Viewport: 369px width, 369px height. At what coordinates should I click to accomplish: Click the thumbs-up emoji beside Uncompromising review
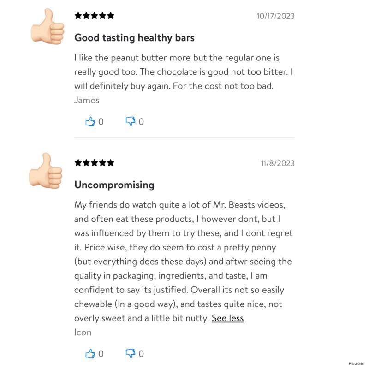coord(47,172)
